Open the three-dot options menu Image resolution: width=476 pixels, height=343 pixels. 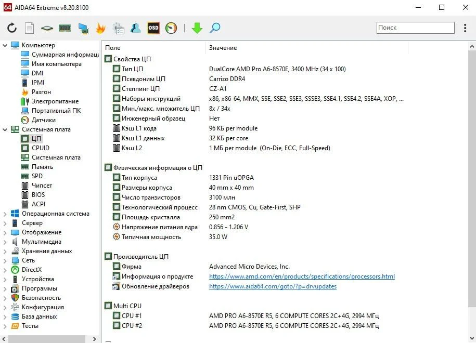(x=465, y=28)
